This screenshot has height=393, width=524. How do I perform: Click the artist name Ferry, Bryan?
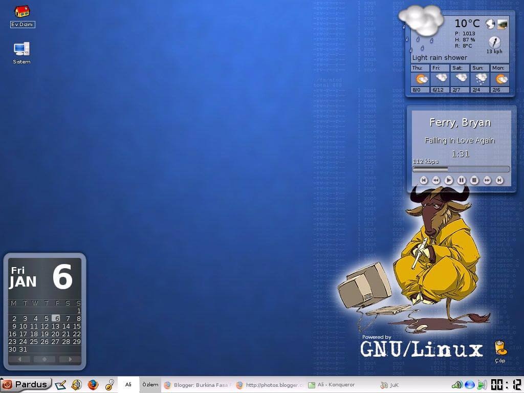pos(460,123)
